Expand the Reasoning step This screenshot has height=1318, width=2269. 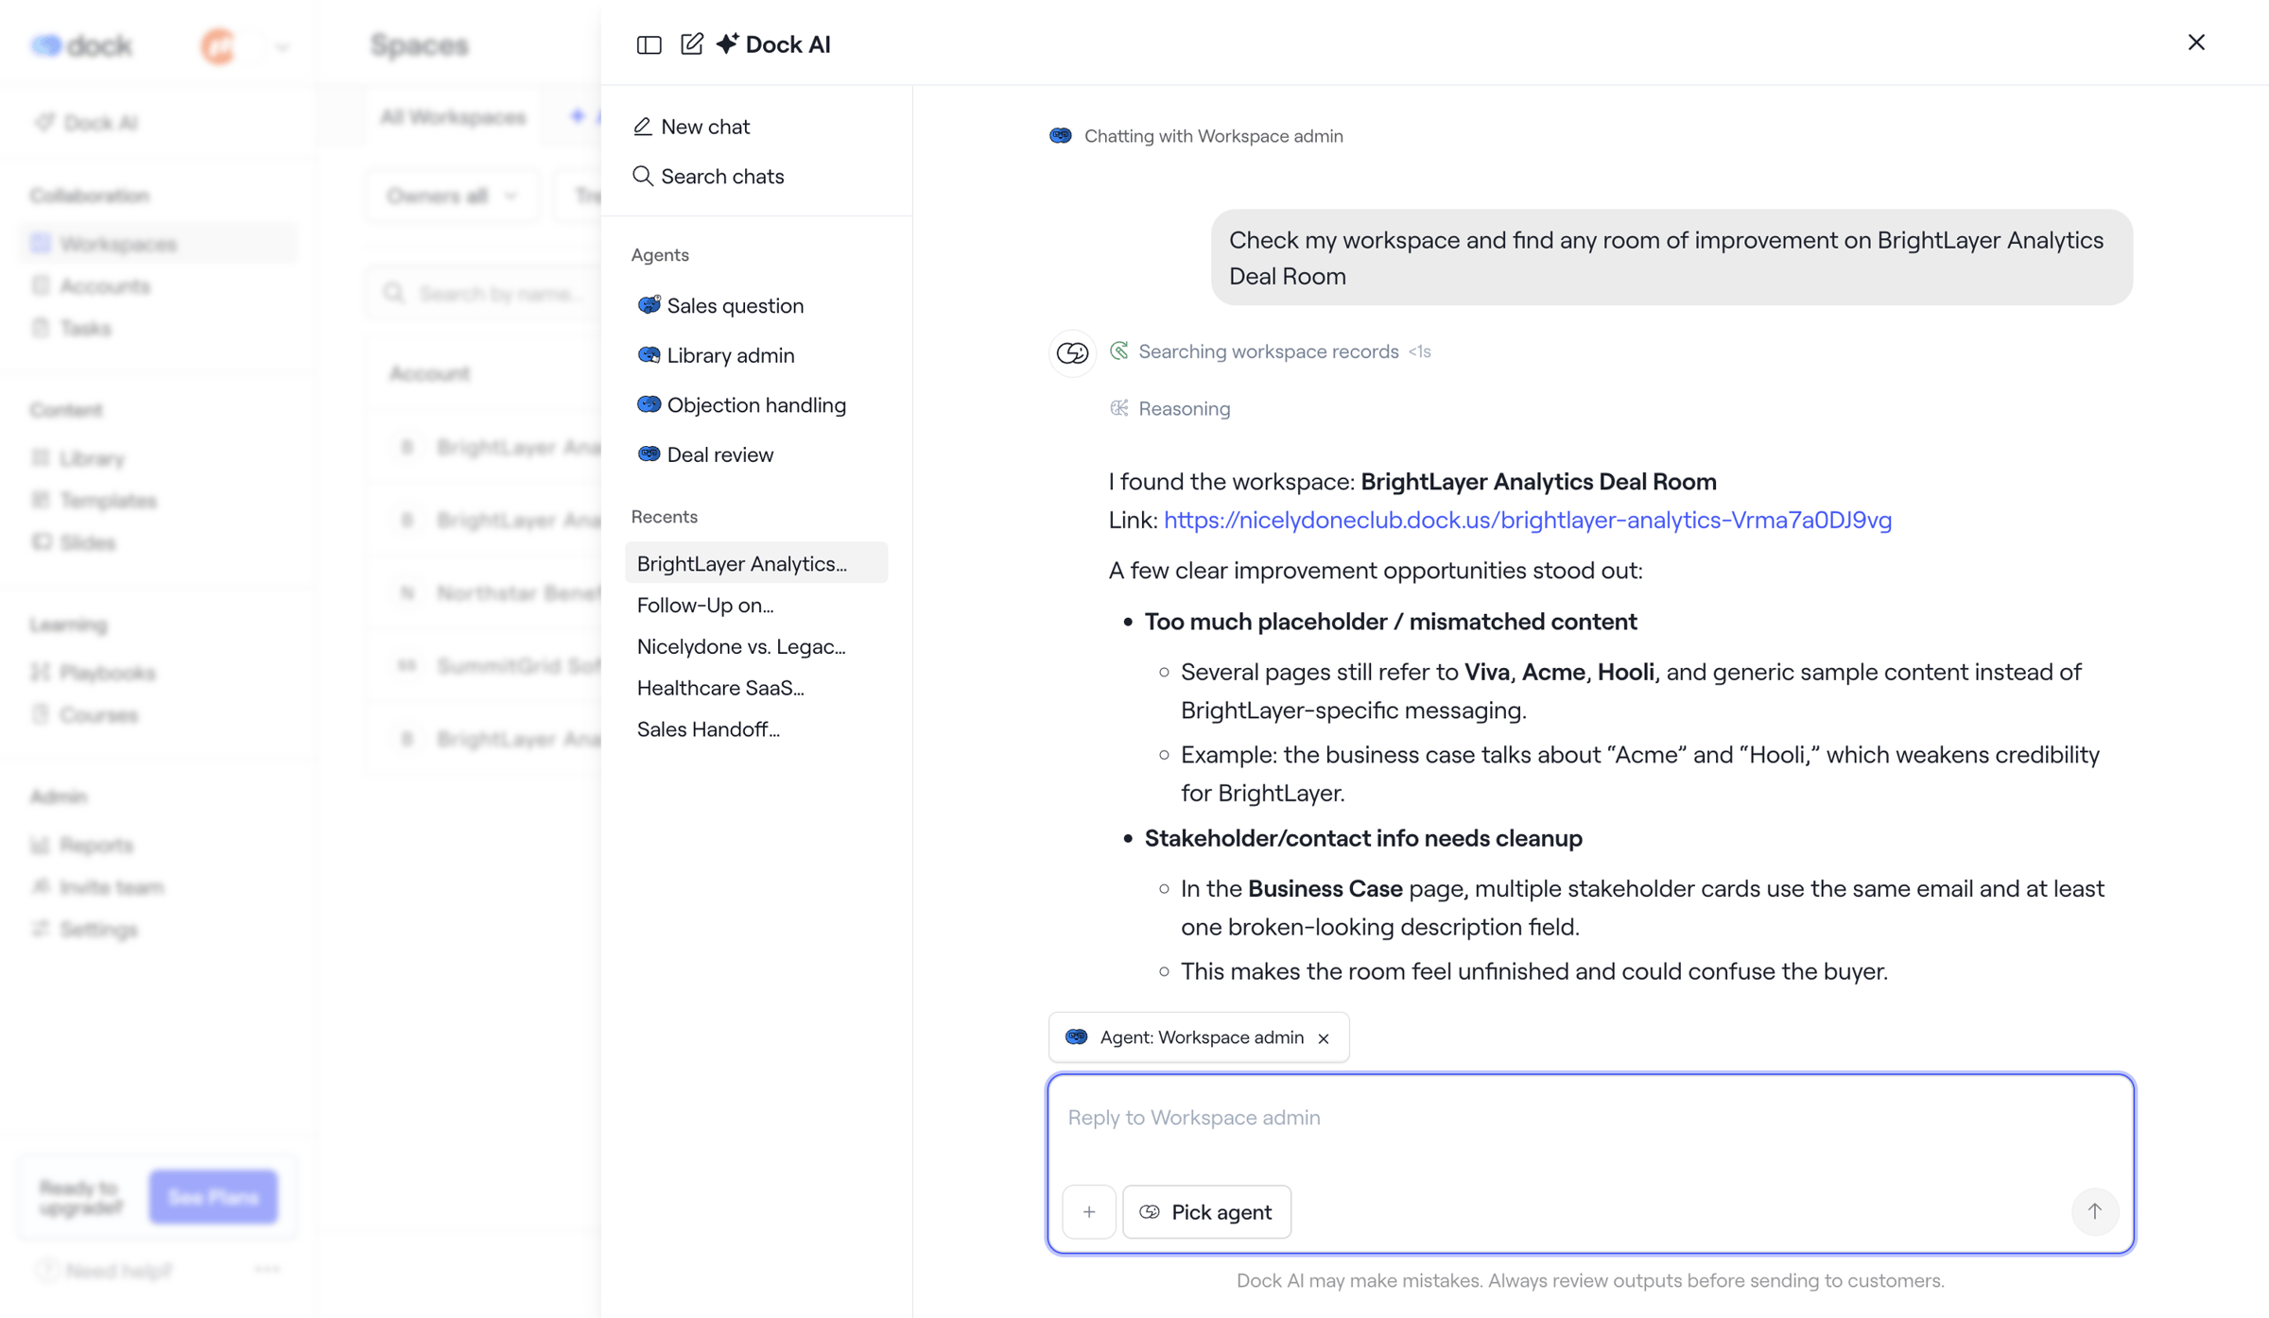click(x=1170, y=408)
